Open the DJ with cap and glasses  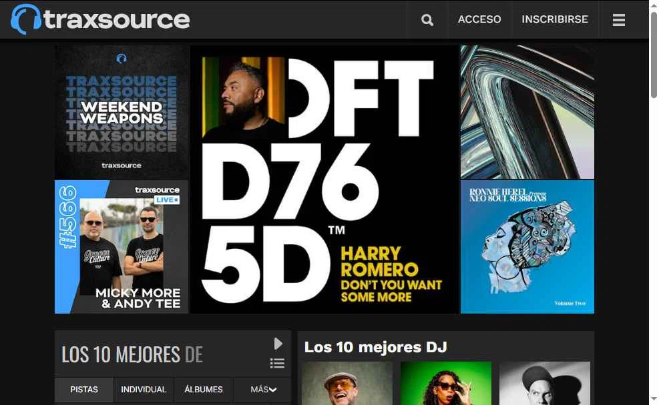(347, 383)
